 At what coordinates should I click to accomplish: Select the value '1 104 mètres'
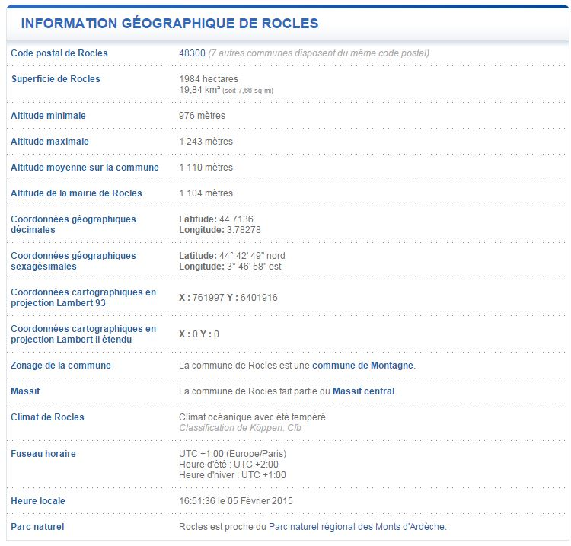[206, 193]
